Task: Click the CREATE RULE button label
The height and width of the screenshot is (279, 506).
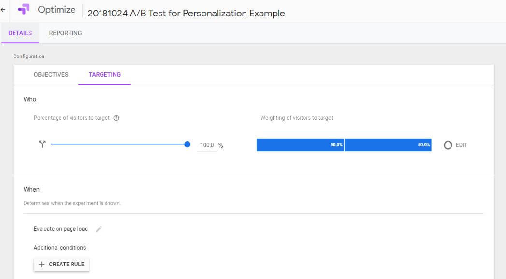Action: tap(67, 265)
